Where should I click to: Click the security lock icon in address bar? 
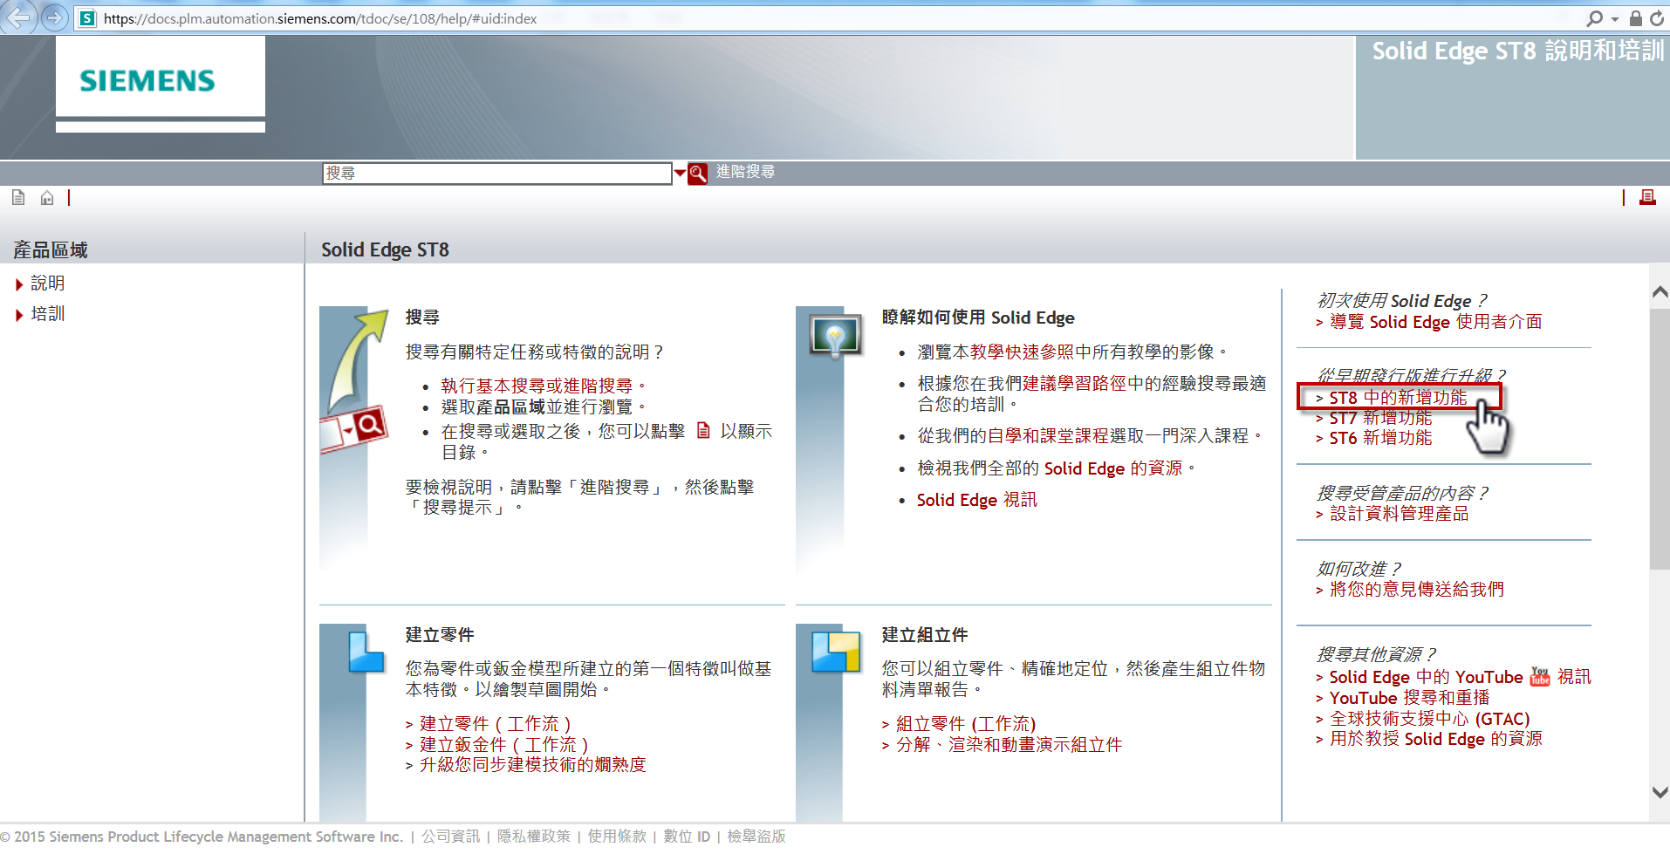(1636, 18)
